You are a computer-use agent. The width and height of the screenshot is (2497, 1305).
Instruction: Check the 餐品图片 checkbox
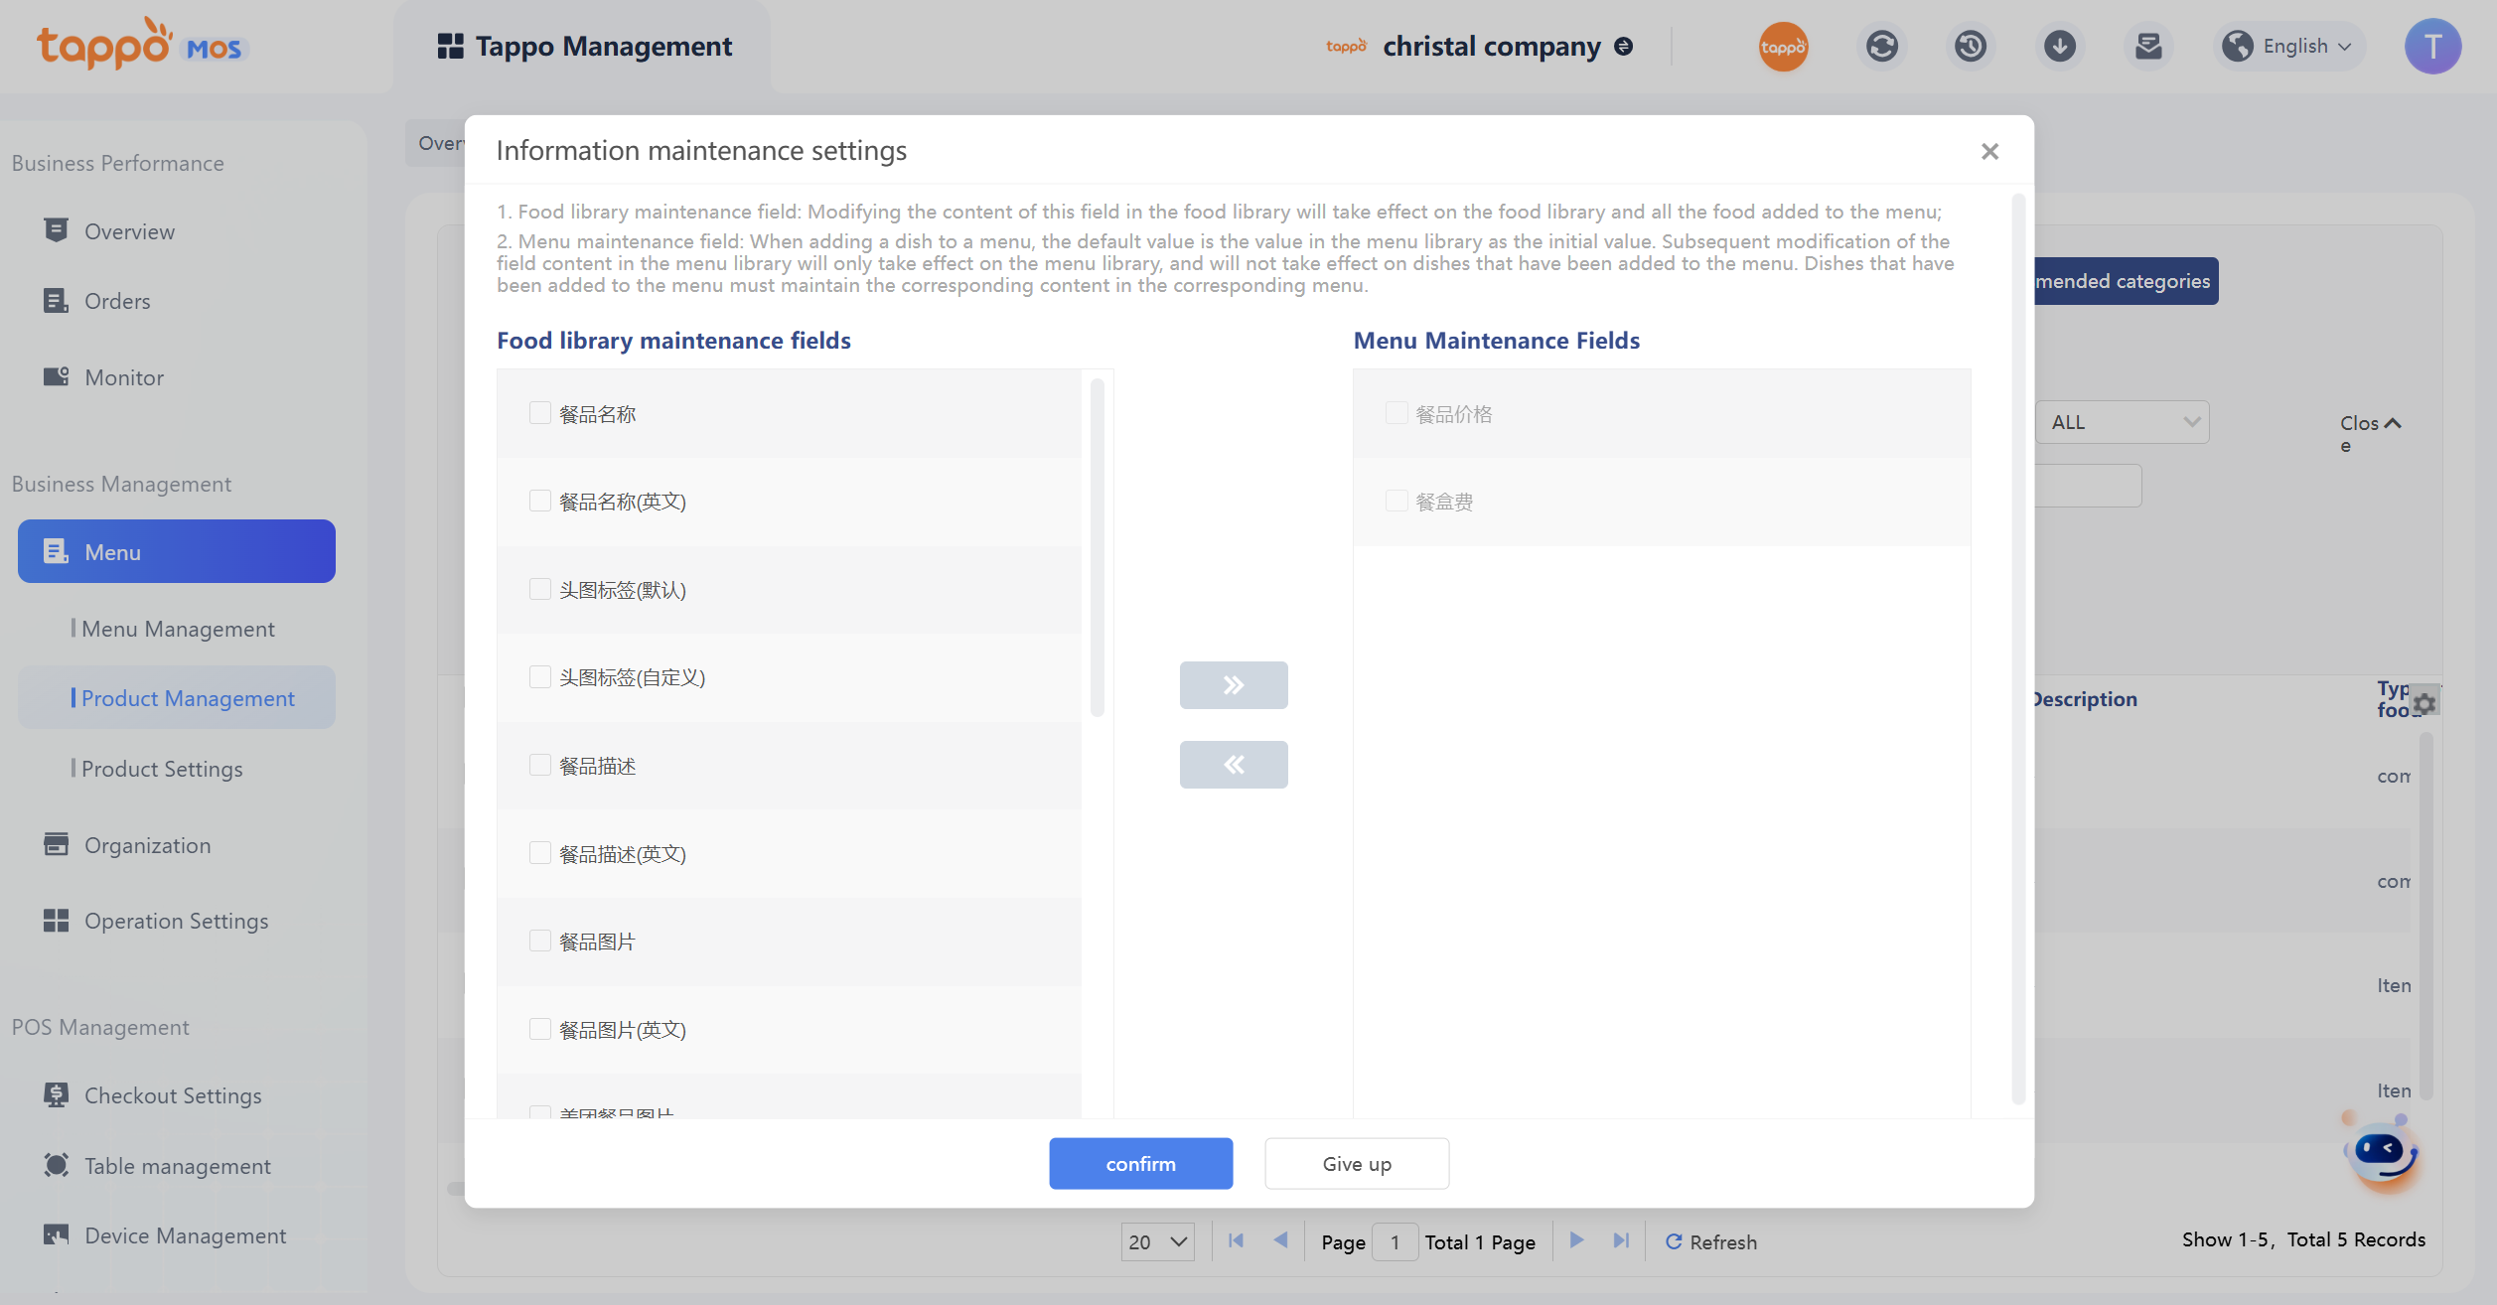point(540,941)
